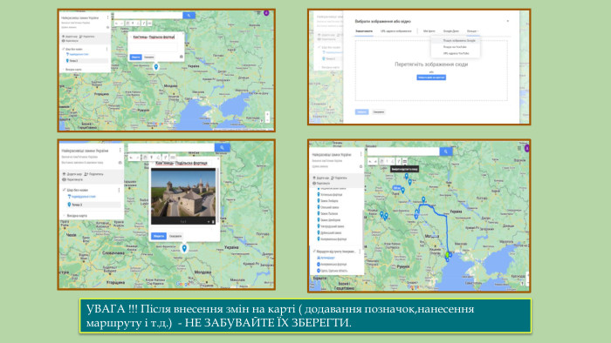Image resolution: width=611 pixels, height=343 pixels.
Task: Click the map pin below the fortress photo popup
Action: coord(184,248)
